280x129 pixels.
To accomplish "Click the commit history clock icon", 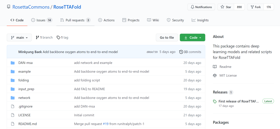I will (181, 52).
